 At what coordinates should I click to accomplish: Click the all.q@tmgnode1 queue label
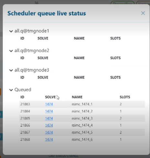click(x=32, y=31)
